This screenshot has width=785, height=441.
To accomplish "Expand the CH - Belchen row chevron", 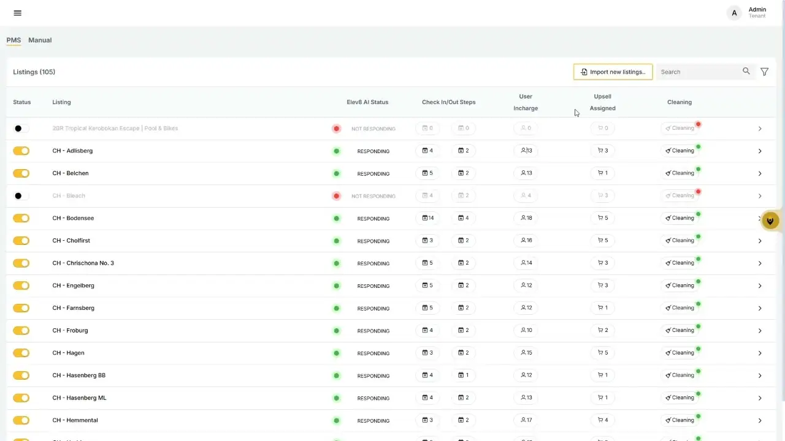I will (x=760, y=173).
